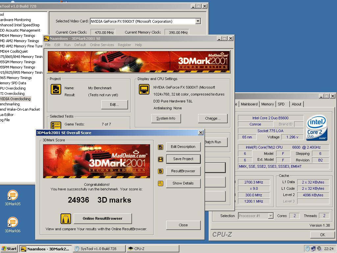Select Send Wake-On-Lan Packet in SysTool
The image size is (337, 253).
coord(20,109)
